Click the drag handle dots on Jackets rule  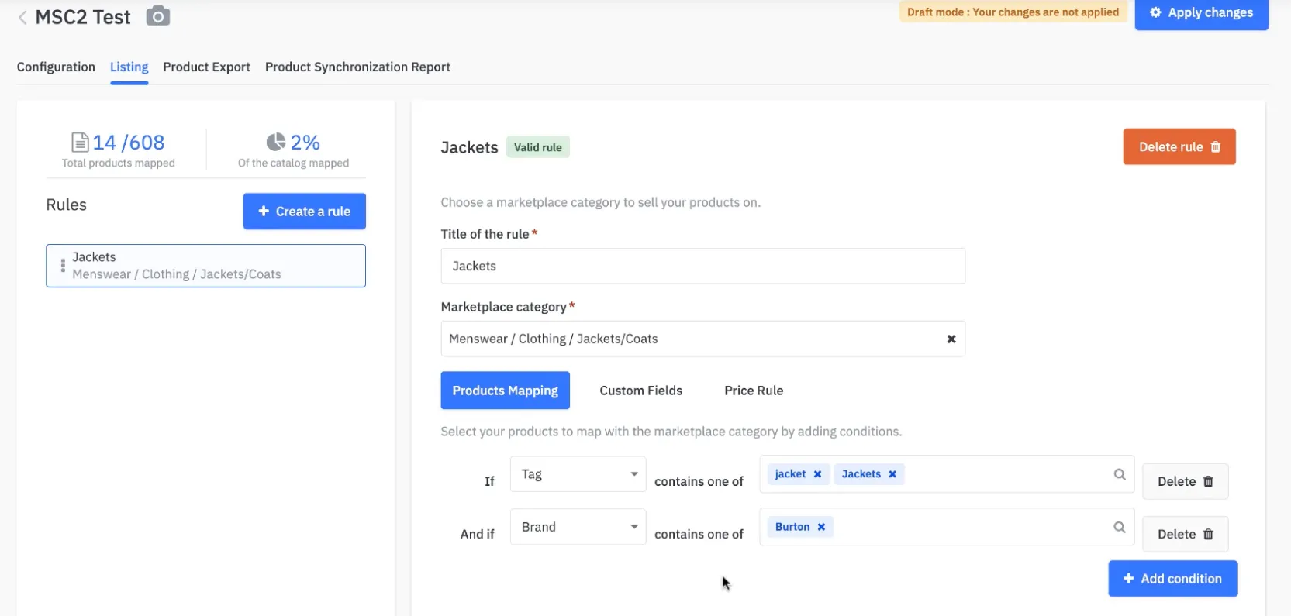[x=63, y=266]
